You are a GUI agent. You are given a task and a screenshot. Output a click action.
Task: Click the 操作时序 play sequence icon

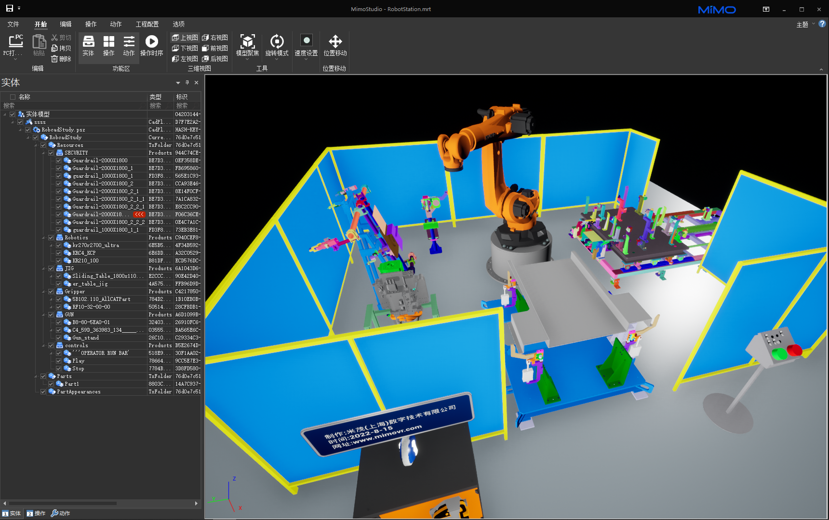[x=151, y=42]
